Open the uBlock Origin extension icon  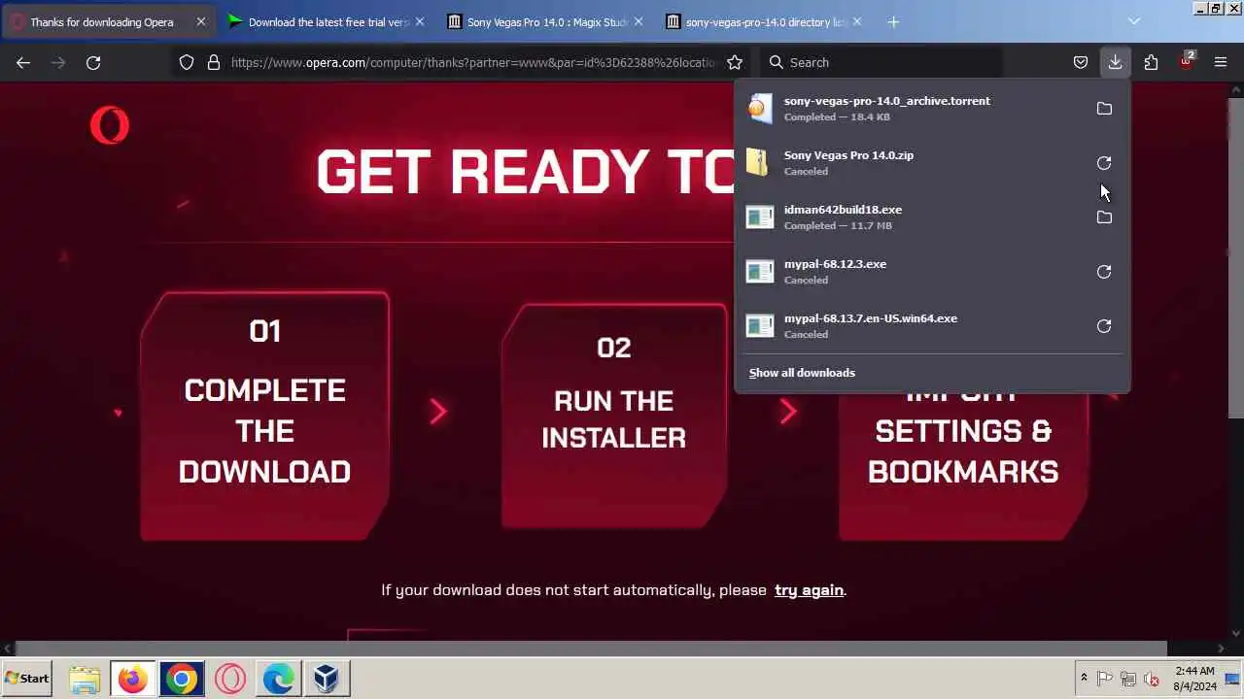tap(1186, 62)
